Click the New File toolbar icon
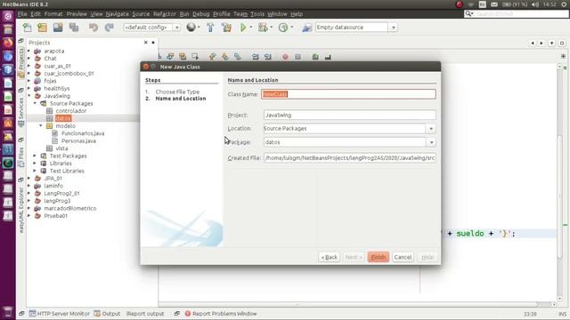Screen dimensions: 570x320 (27, 28)
